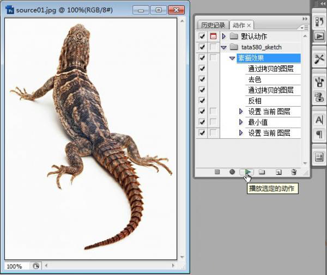Viewport: 327px width, 275px height.
Task: Click the Create new action icon
Action: [x=278, y=172]
